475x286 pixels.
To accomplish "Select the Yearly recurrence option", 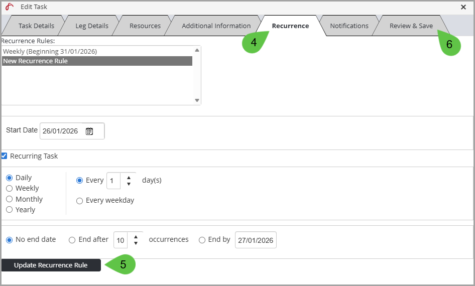I will click(9, 210).
